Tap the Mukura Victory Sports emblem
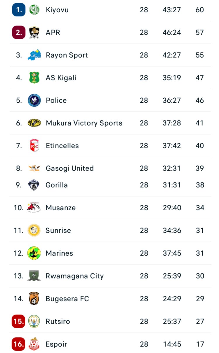 [x=34, y=123]
